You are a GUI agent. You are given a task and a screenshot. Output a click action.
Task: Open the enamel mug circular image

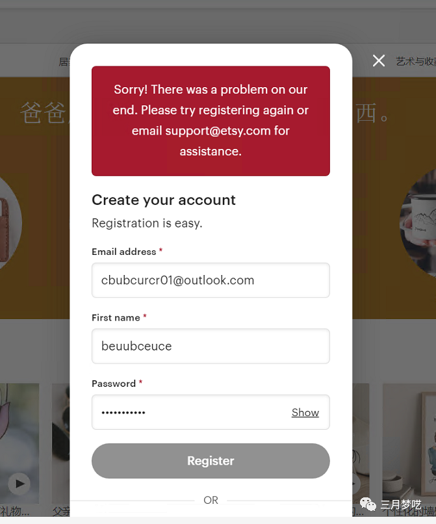pyautogui.click(x=418, y=224)
